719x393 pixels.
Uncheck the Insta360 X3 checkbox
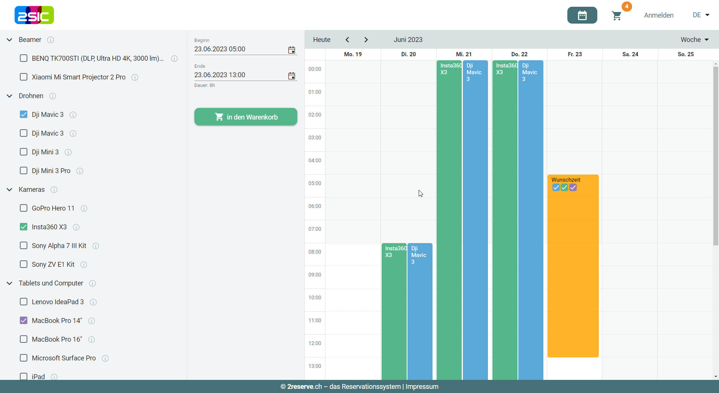pos(24,227)
